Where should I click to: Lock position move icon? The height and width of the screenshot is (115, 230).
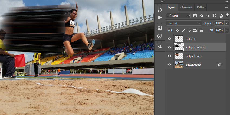189,30
